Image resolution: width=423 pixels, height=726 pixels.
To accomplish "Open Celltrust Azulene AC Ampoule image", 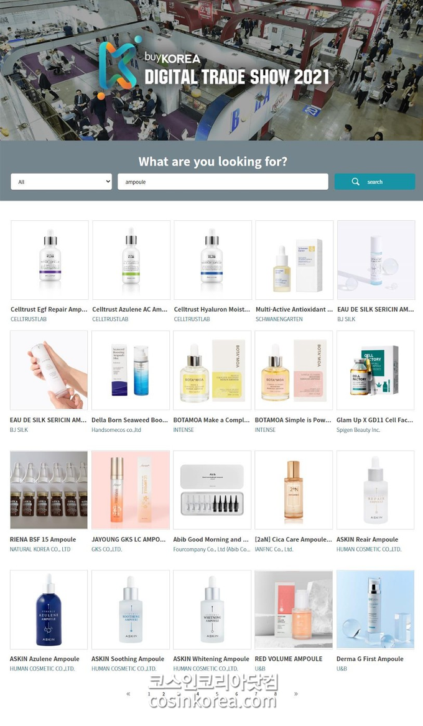I will tap(131, 260).
